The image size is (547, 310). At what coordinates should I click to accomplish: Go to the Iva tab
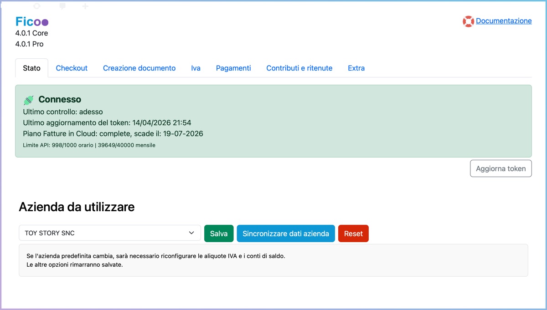click(x=196, y=68)
